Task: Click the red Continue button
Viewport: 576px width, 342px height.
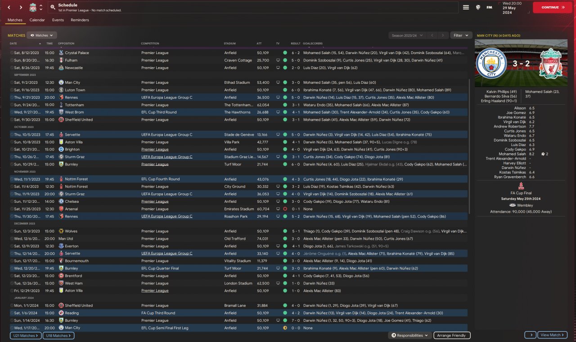Action: (x=552, y=7)
